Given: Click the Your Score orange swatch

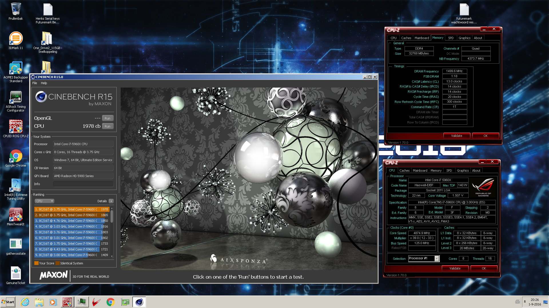Looking at the screenshot, I should click(36, 263).
